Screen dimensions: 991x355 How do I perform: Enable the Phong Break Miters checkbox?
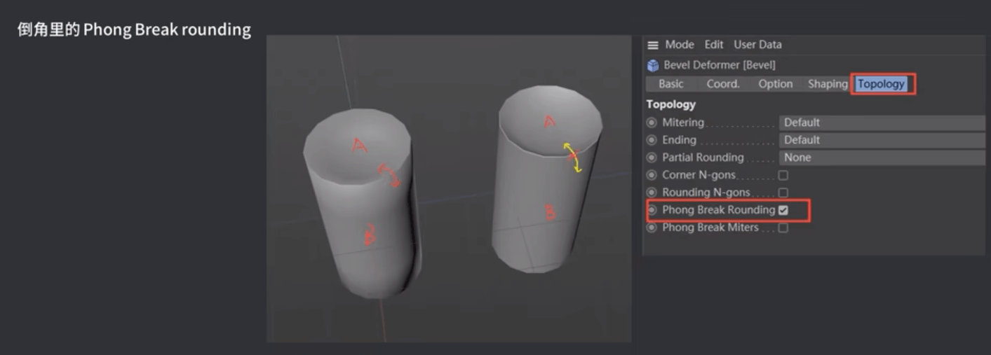(x=783, y=228)
